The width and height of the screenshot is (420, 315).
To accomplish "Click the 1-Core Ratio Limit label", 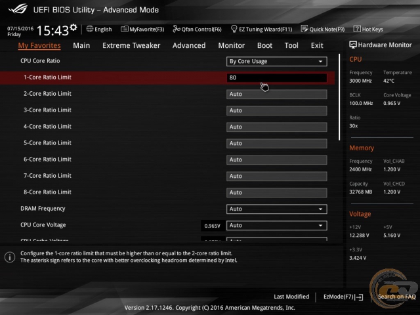I will [x=47, y=77].
